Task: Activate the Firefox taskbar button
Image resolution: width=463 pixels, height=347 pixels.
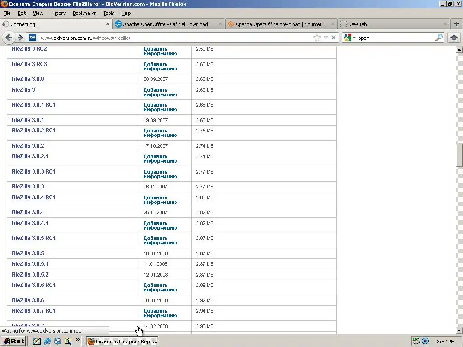Action: (122, 342)
